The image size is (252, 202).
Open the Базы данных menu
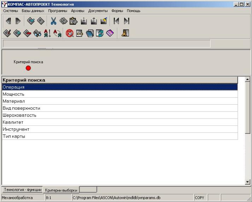coord(33,11)
